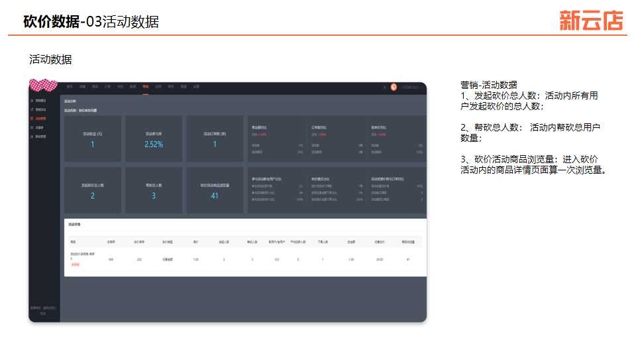The width and height of the screenshot is (636, 358).
Task: Click the orange user avatar icon
Action: click(394, 87)
